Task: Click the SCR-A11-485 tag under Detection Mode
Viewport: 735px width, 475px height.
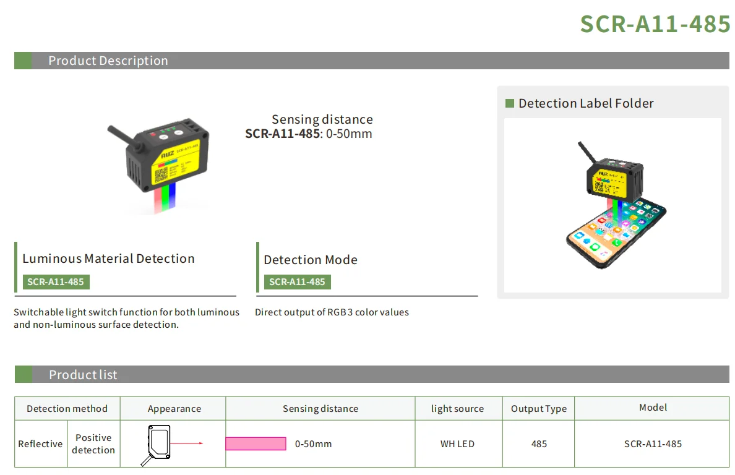Action: tap(297, 282)
